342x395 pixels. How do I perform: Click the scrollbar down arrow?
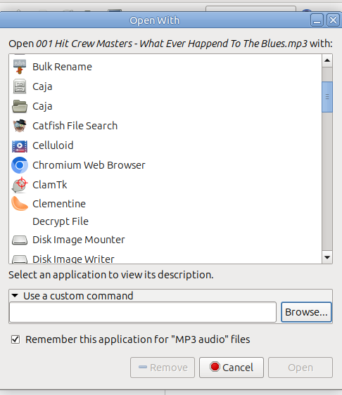(x=327, y=257)
